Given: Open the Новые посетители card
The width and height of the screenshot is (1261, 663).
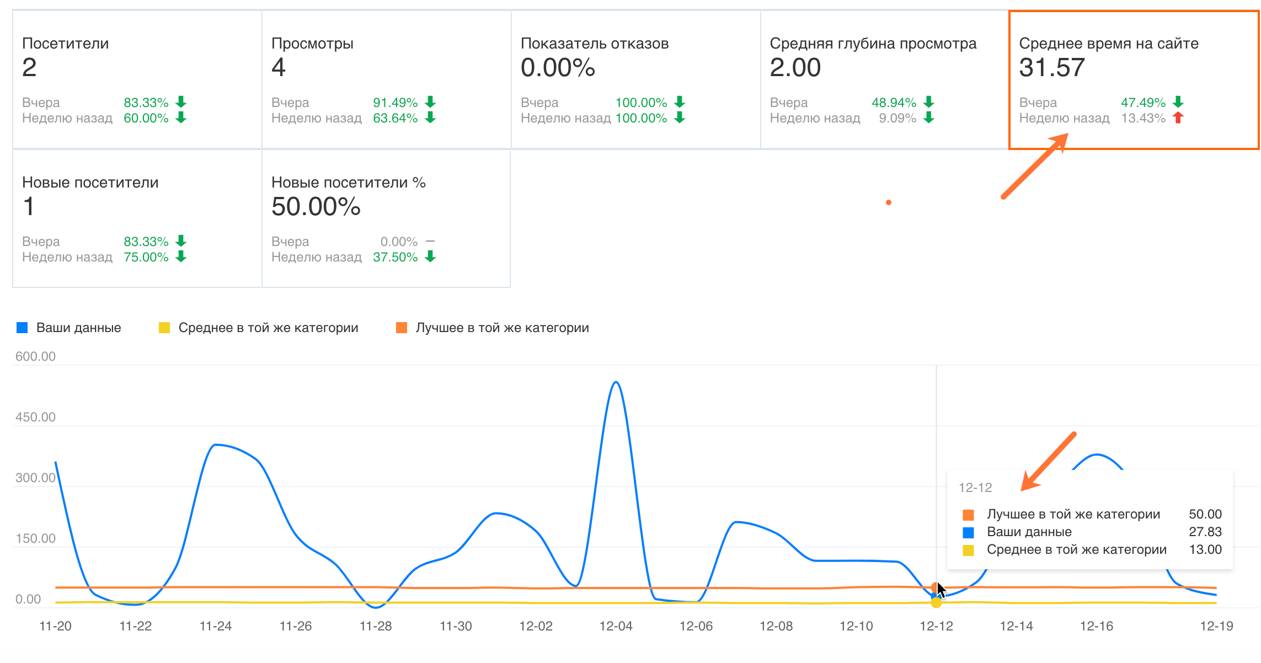Looking at the screenshot, I should tap(137, 218).
